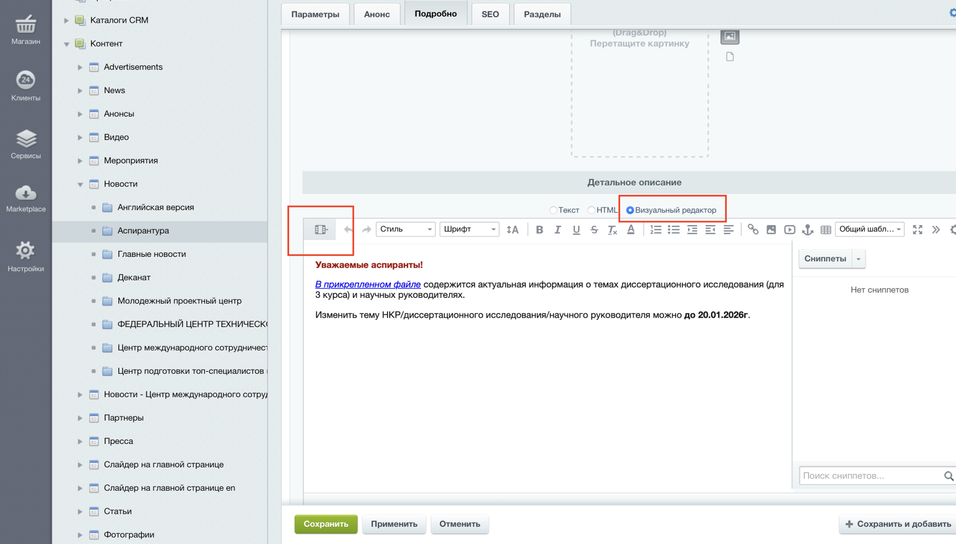Click the Применить button

(x=394, y=524)
